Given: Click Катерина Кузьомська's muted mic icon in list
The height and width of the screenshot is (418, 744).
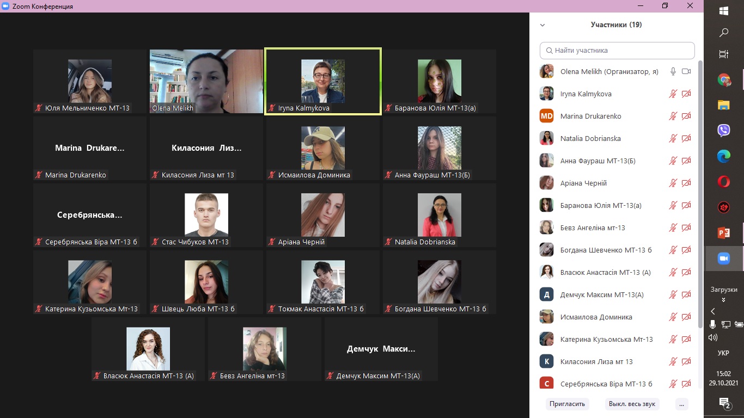Looking at the screenshot, I should point(673,339).
